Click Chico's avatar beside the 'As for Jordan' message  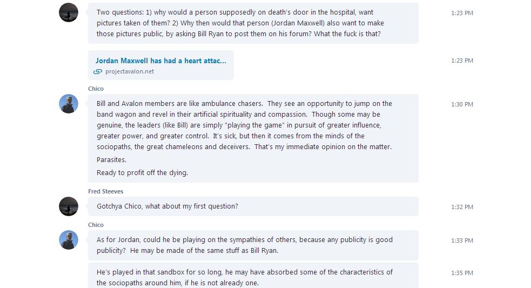click(x=69, y=240)
